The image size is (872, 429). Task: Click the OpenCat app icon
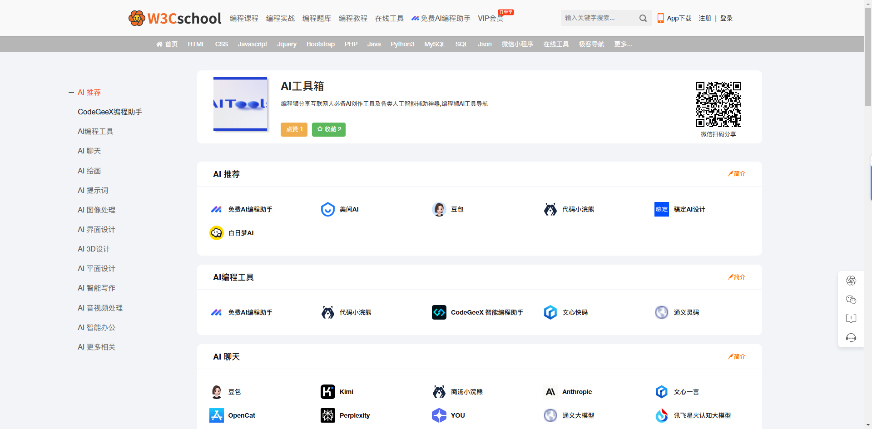tap(216, 415)
